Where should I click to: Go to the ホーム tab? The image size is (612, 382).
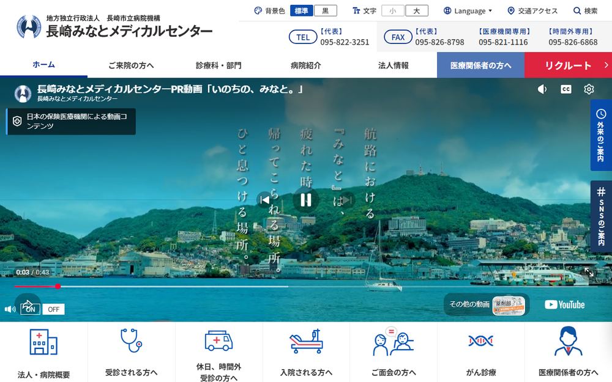[43, 65]
